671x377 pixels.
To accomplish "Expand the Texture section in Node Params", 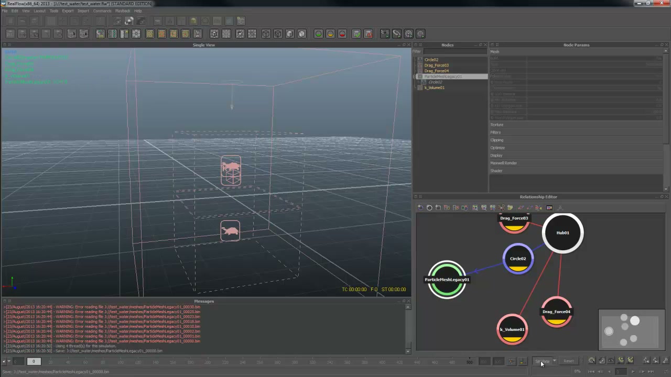I will click(x=577, y=125).
